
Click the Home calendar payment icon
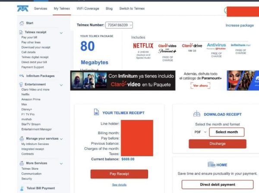click(x=211, y=164)
